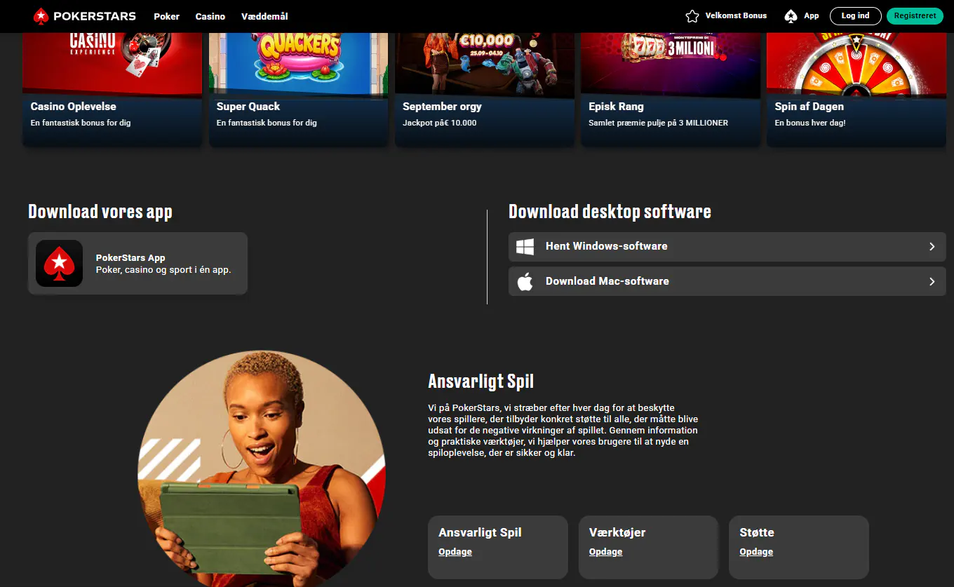Click the PokerStars logo in the header
This screenshot has width=954, height=587.
pos(84,15)
